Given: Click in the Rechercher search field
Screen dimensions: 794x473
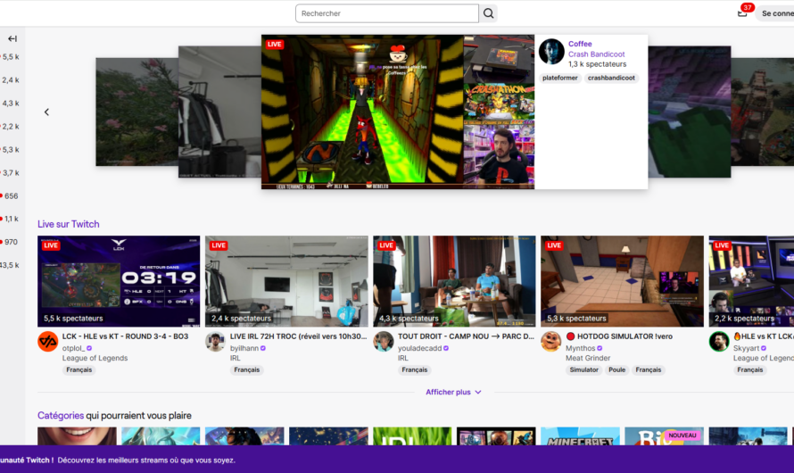Looking at the screenshot, I should (387, 13).
